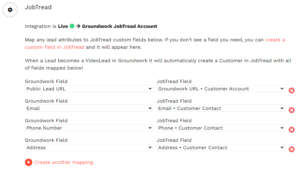Open the Phone • Customer Contact dropdown
The width and height of the screenshot is (303, 170).
click(x=221, y=128)
